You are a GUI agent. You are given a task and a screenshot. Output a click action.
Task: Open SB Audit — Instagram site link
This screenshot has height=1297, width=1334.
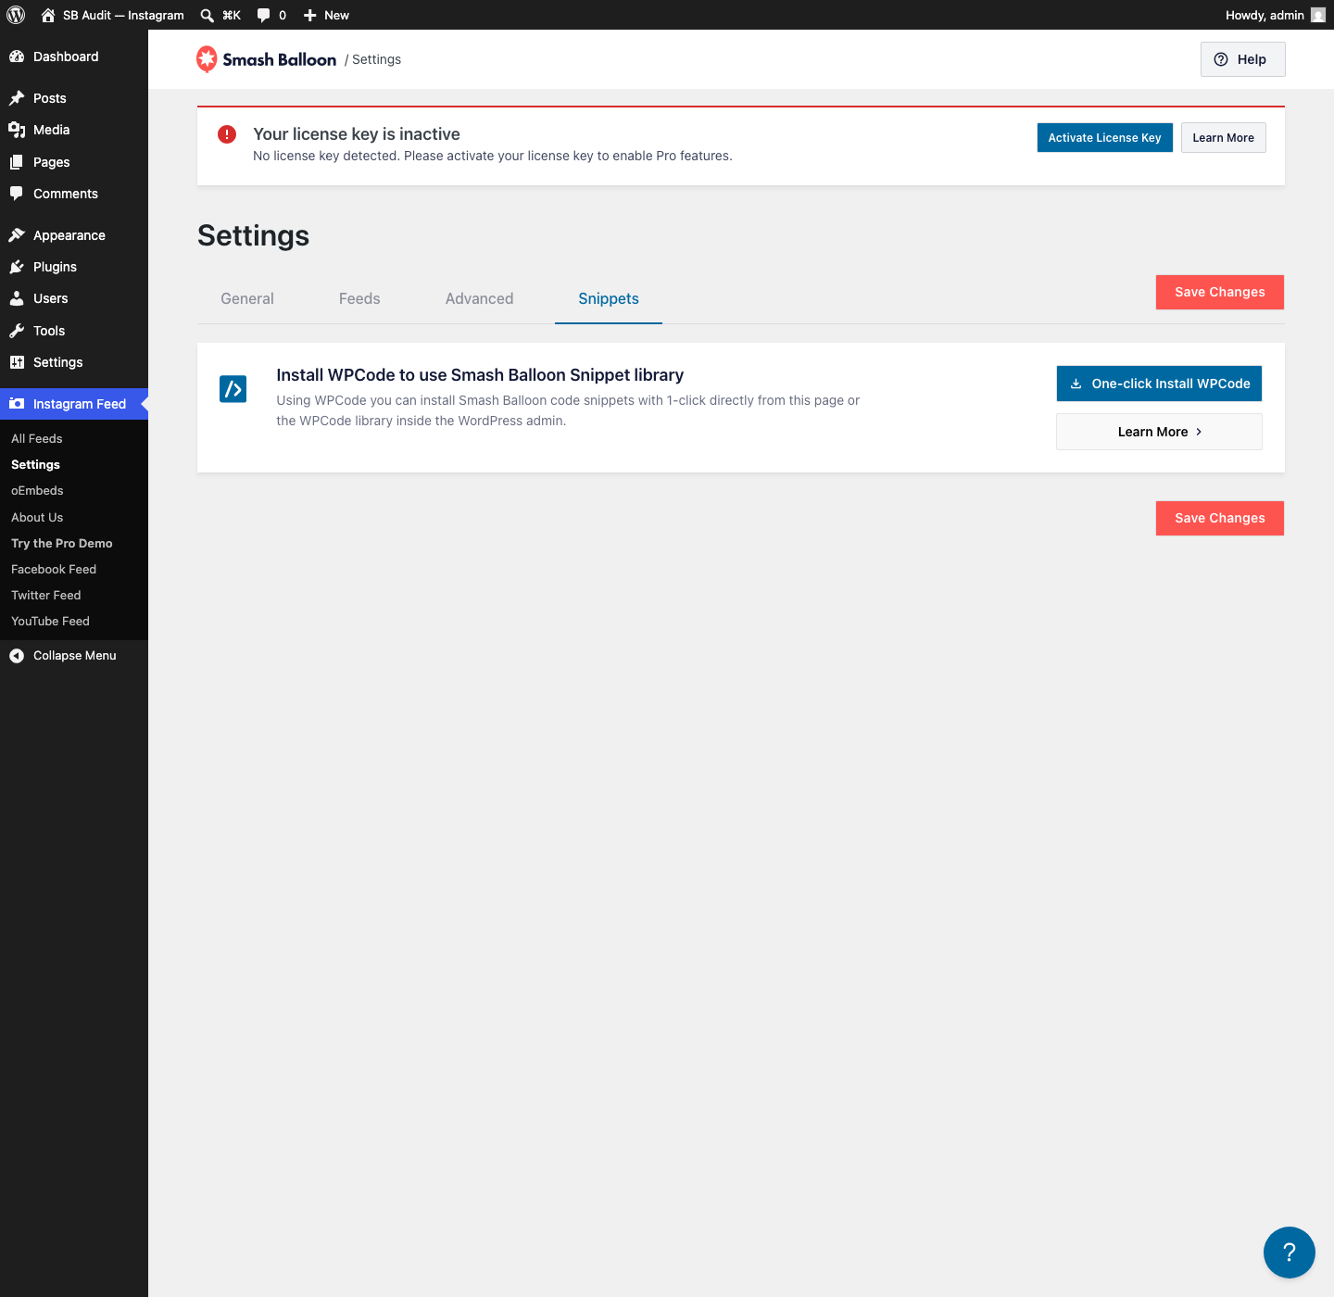pos(123,15)
